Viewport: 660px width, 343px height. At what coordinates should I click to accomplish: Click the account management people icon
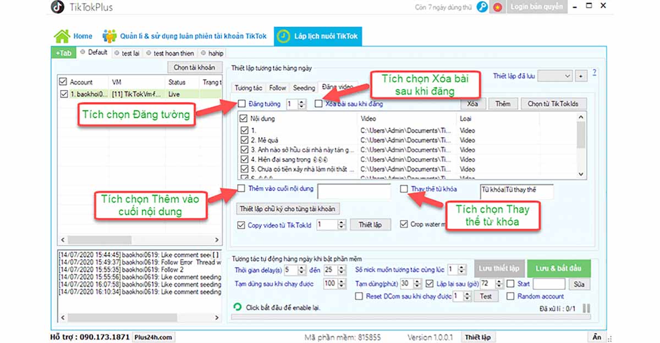click(x=109, y=36)
